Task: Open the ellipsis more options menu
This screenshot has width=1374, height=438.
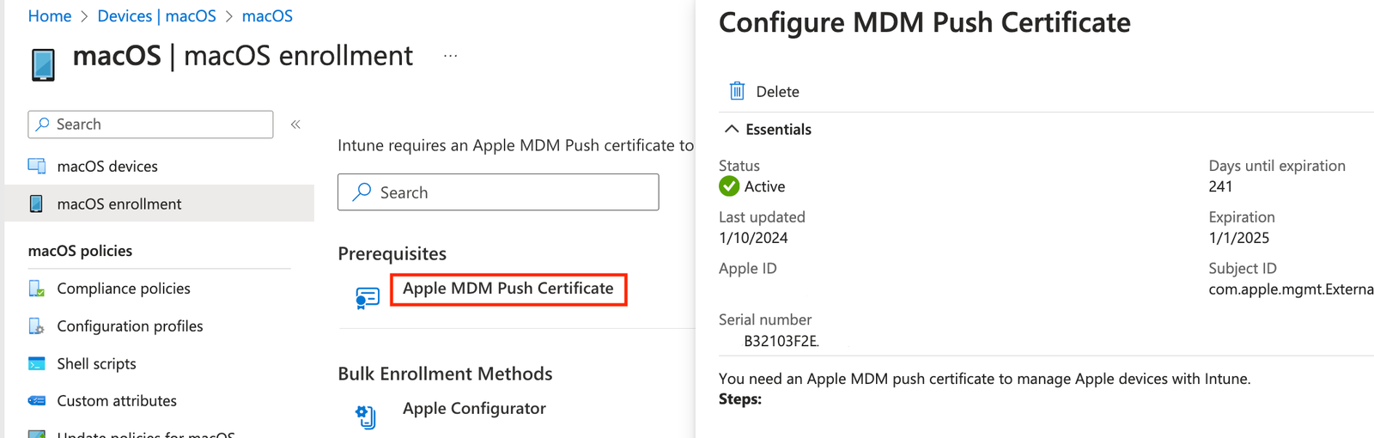Action: [451, 56]
